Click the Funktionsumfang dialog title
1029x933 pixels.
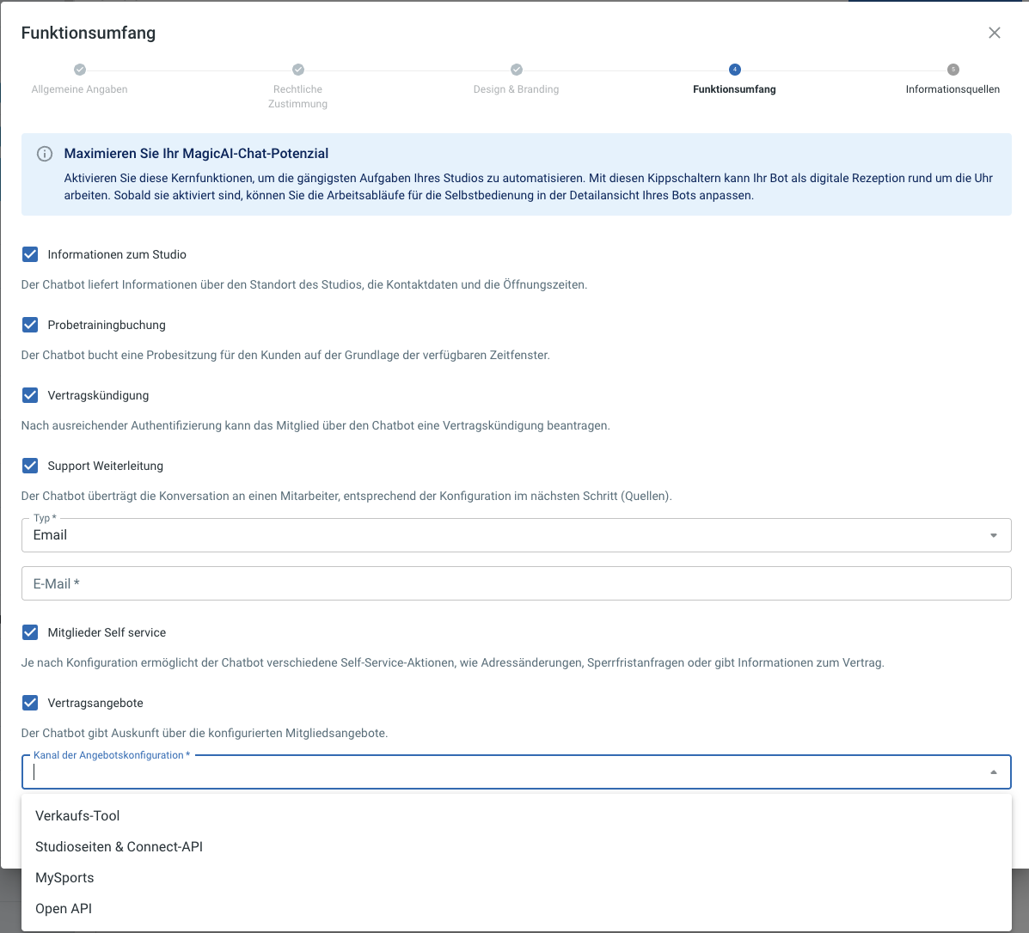pyautogui.click(x=89, y=33)
